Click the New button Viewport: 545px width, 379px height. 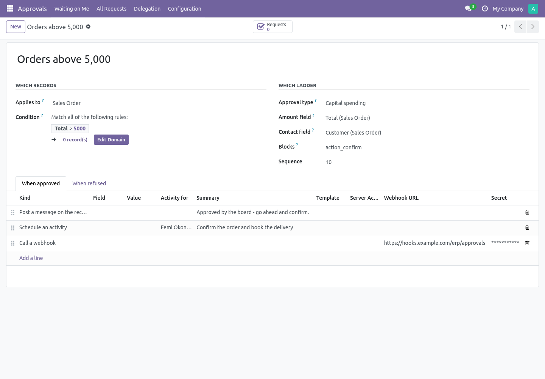[x=16, y=27]
